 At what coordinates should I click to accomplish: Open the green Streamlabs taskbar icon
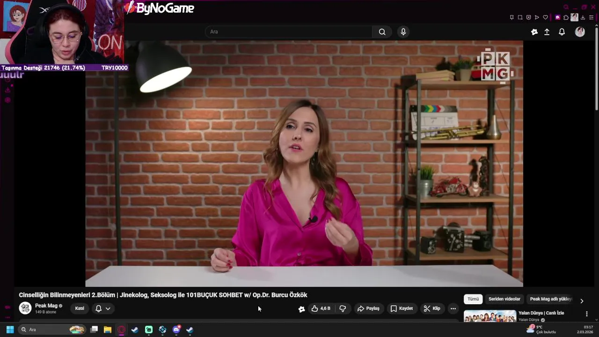pyautogui.click(x=149, y=330)
